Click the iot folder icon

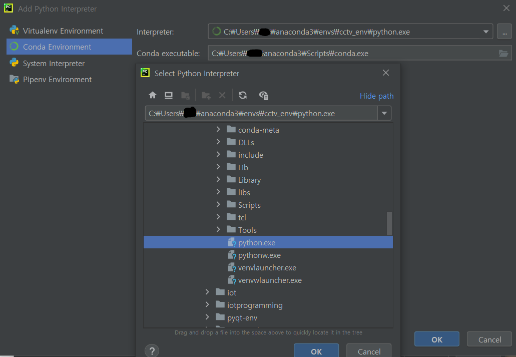pos(220,292)
